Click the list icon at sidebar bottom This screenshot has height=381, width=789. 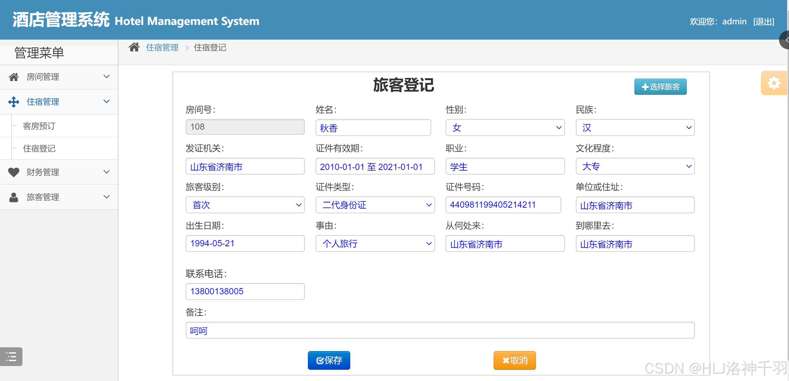point(11,356)
